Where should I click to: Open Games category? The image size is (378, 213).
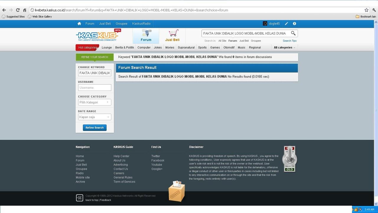click(x=215, y=47)
